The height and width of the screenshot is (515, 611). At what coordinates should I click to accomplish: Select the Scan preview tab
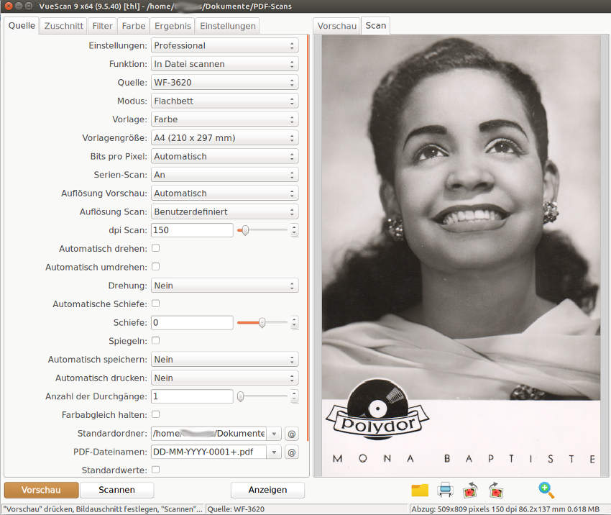[x=376, y=26]
